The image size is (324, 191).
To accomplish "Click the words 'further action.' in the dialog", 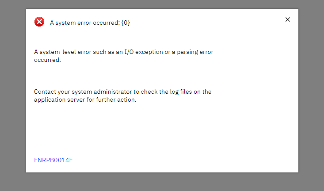I will pos(116,99).
